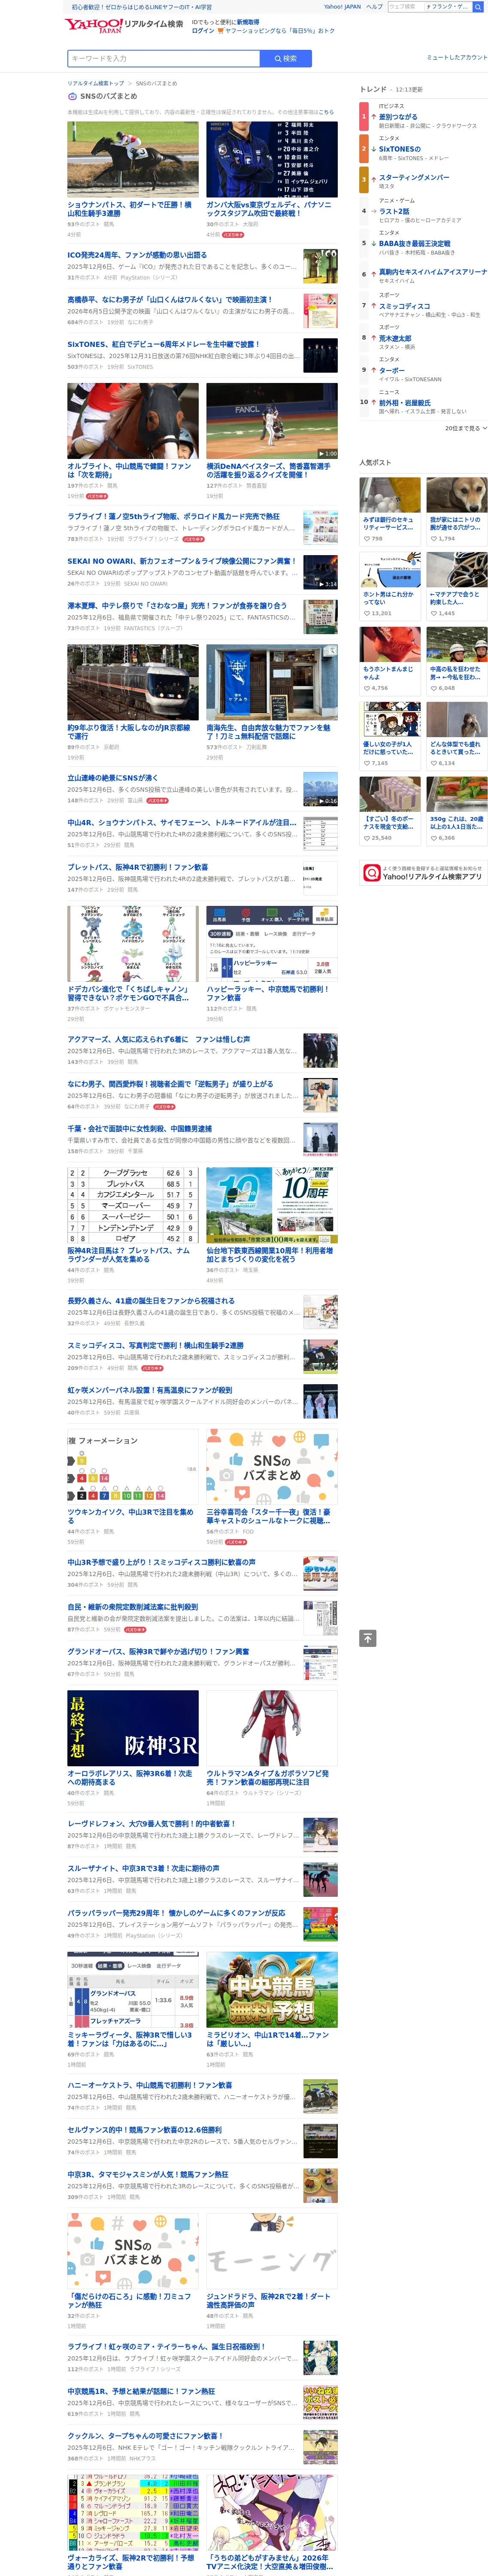Open the 虹ヶ咲メンバーパネル設置 article
Screen dimensions: 488x2576
click(149, 1390)
